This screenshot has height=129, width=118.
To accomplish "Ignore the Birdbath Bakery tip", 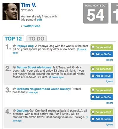I will pos(109,103).
